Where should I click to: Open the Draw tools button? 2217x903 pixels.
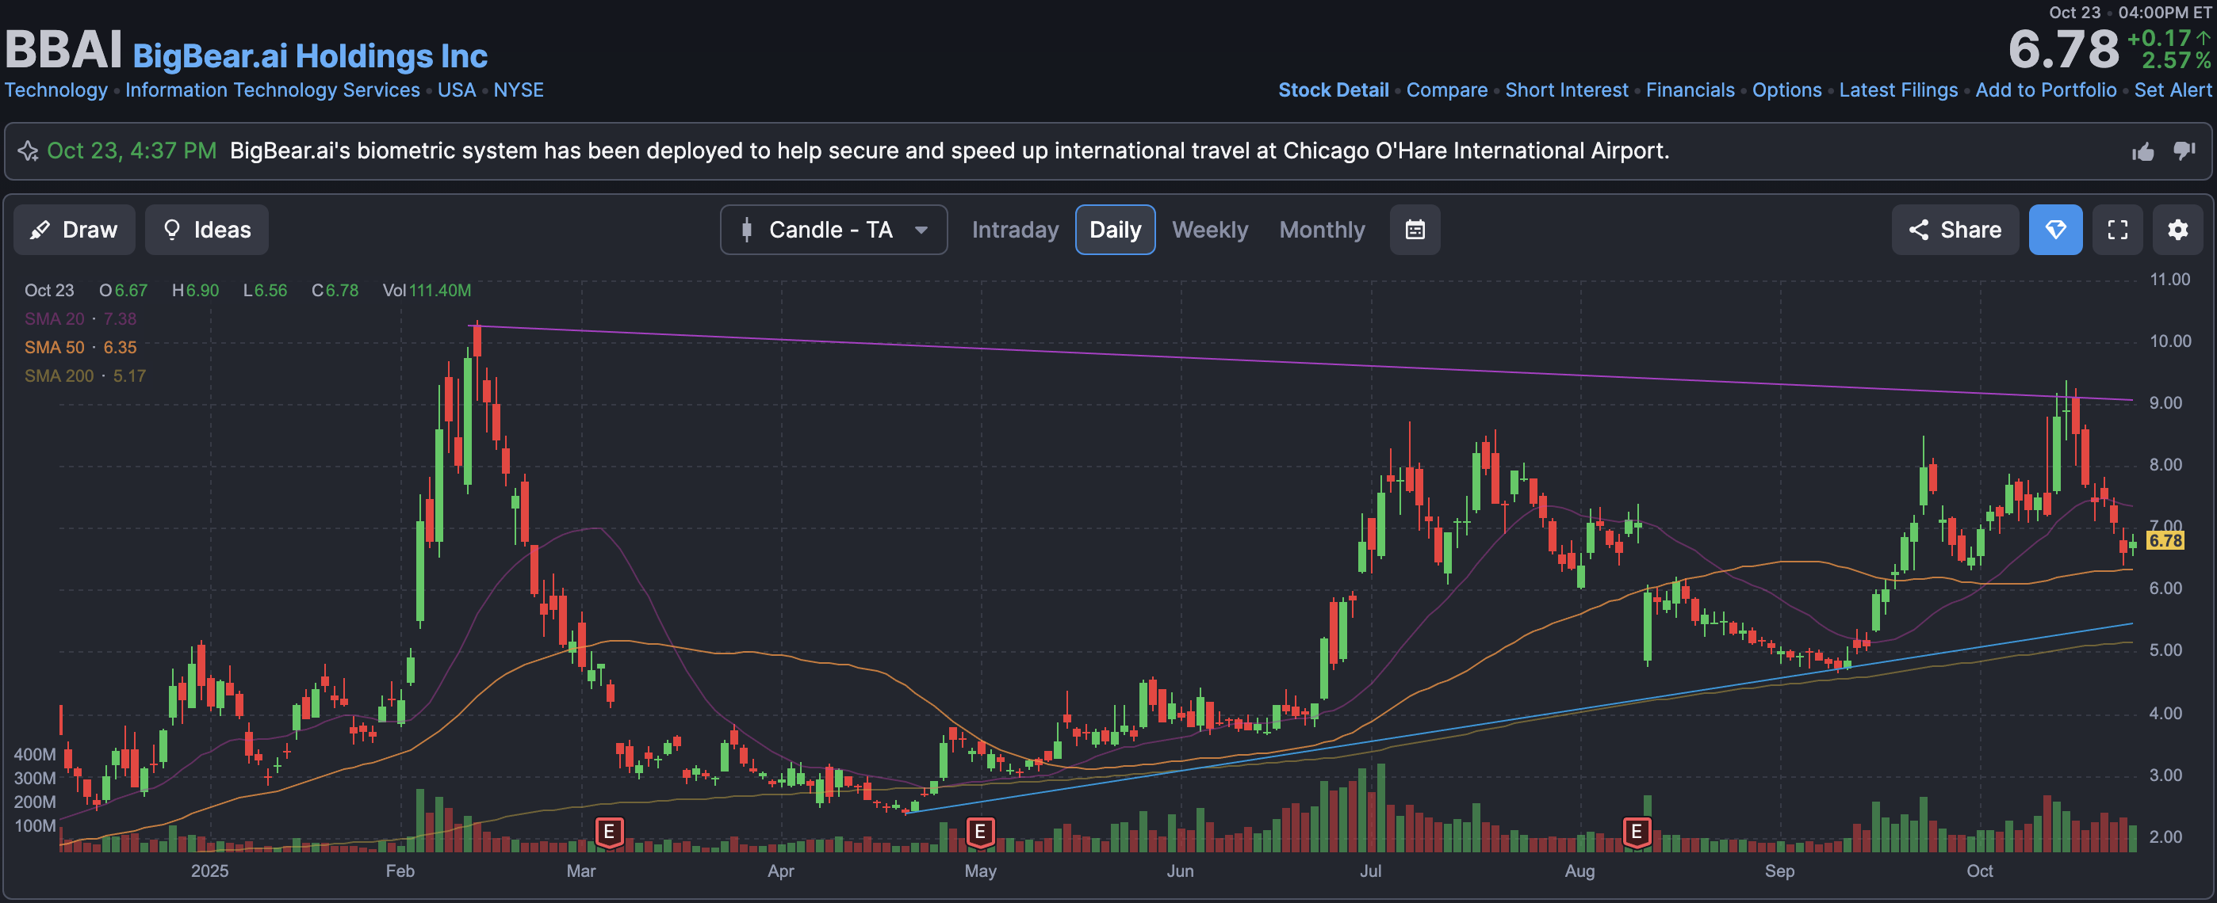click(x=74, y=230)
